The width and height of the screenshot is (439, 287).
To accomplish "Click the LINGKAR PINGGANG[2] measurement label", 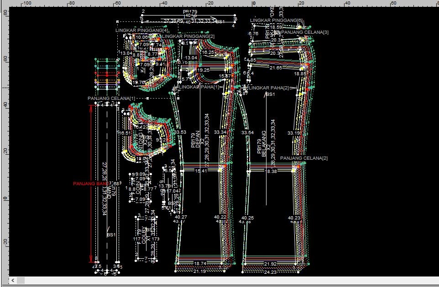I will click(x=188, y=36).
